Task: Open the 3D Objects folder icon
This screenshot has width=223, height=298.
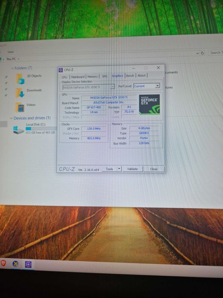Action: [20, 79]
